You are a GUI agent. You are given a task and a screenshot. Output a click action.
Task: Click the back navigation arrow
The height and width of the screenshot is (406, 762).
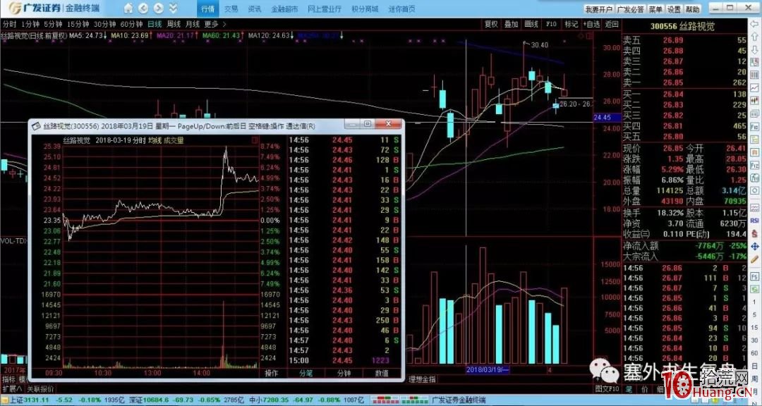pyautogui.click(x=143, y=8)
